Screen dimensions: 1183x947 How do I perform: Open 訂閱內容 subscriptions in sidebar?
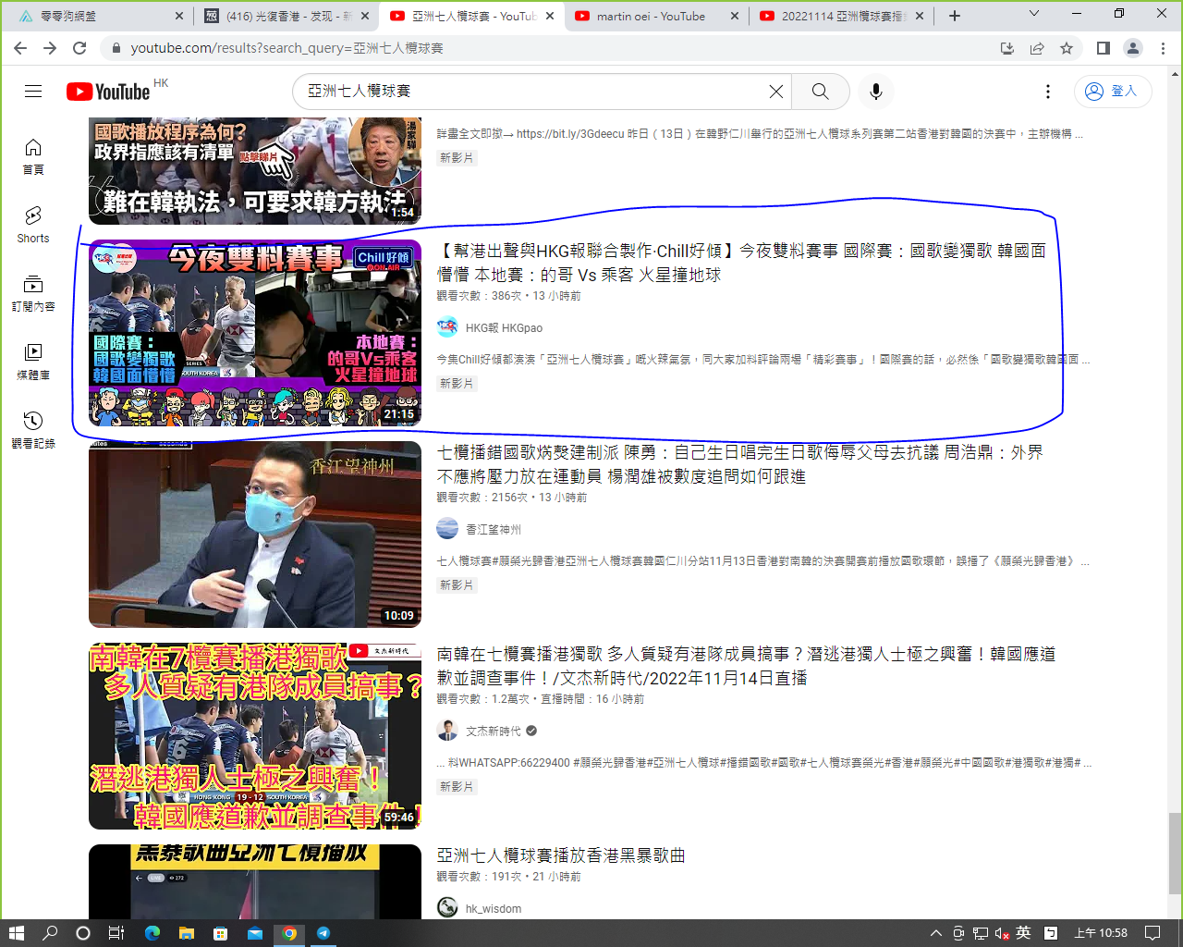tap(33, 293)
